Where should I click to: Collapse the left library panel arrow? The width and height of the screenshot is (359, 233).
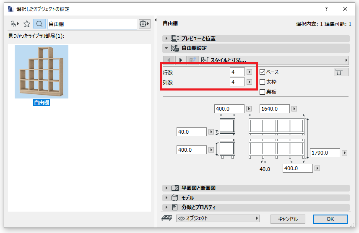pos(156,20)
